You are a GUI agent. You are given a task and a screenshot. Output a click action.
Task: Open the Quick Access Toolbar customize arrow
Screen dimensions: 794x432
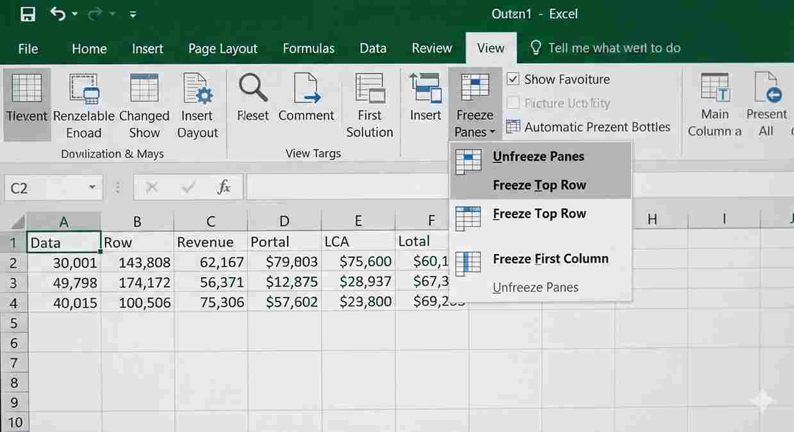click(x=133, y=14)
